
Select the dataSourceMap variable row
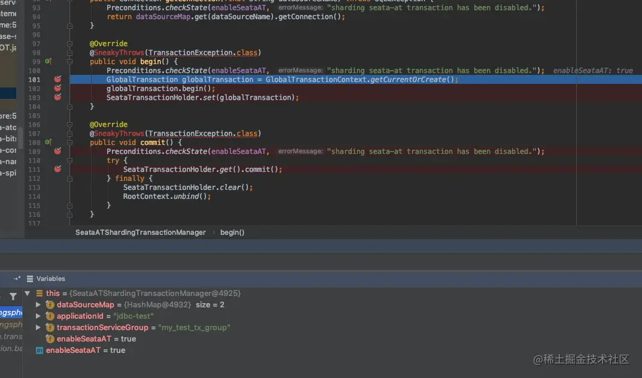332,305
